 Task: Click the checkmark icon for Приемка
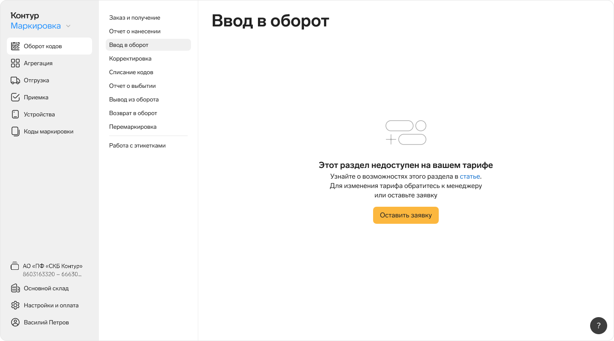click(x=15, y=97)
